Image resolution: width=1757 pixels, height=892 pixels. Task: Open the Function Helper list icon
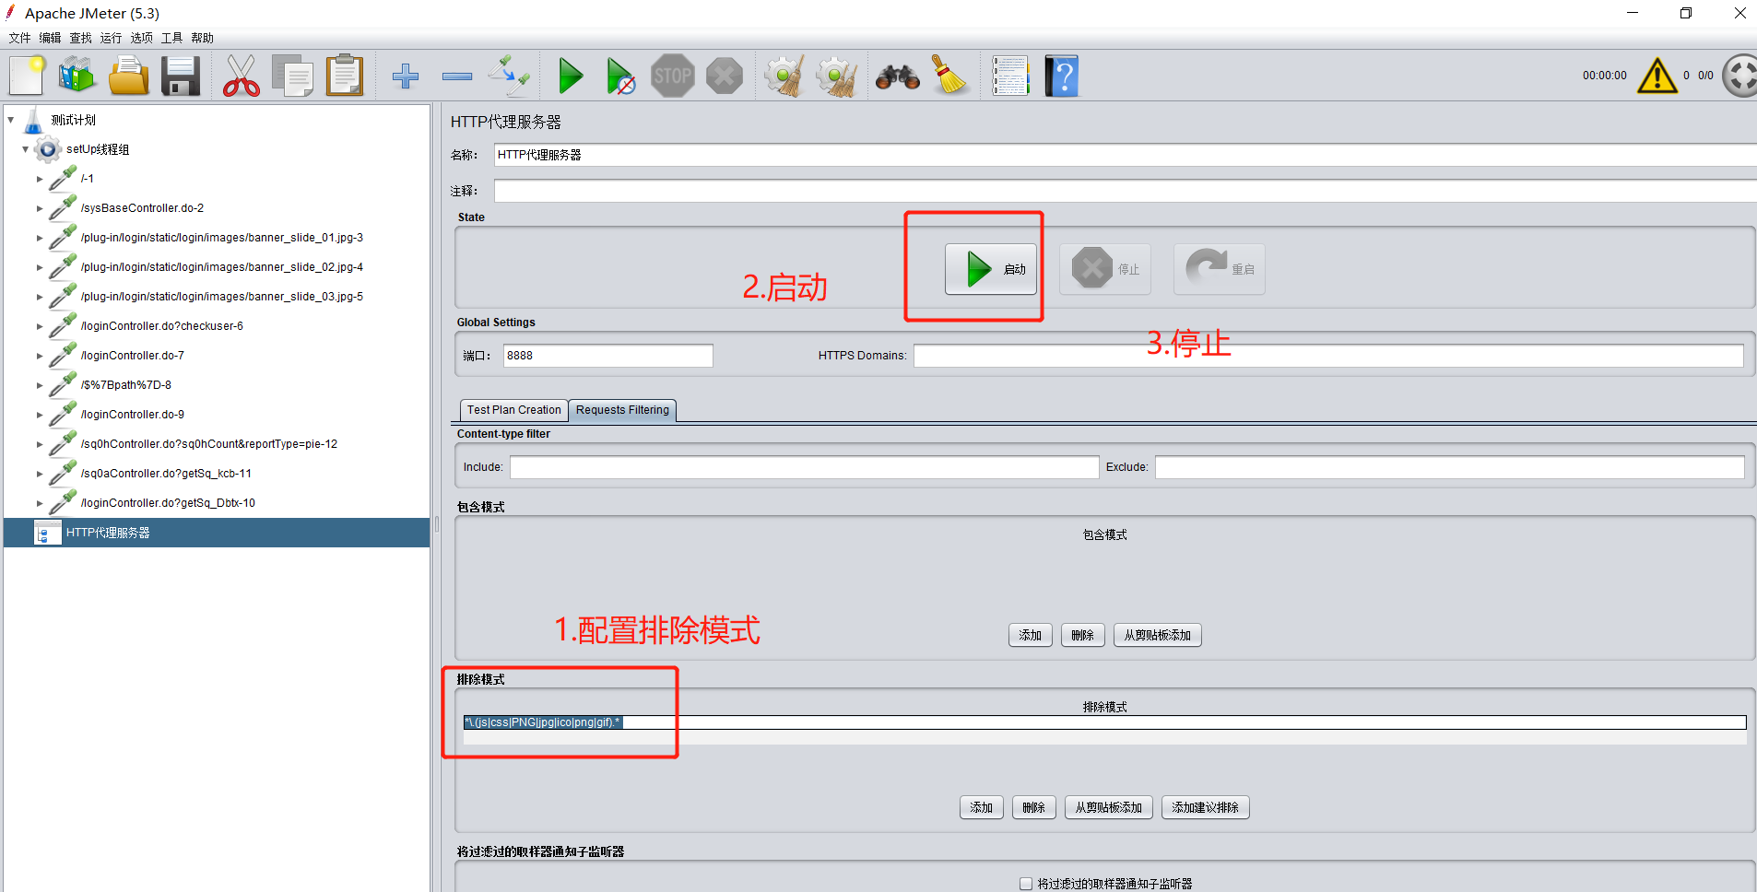pyautogui.click(x=1010, y=76)
